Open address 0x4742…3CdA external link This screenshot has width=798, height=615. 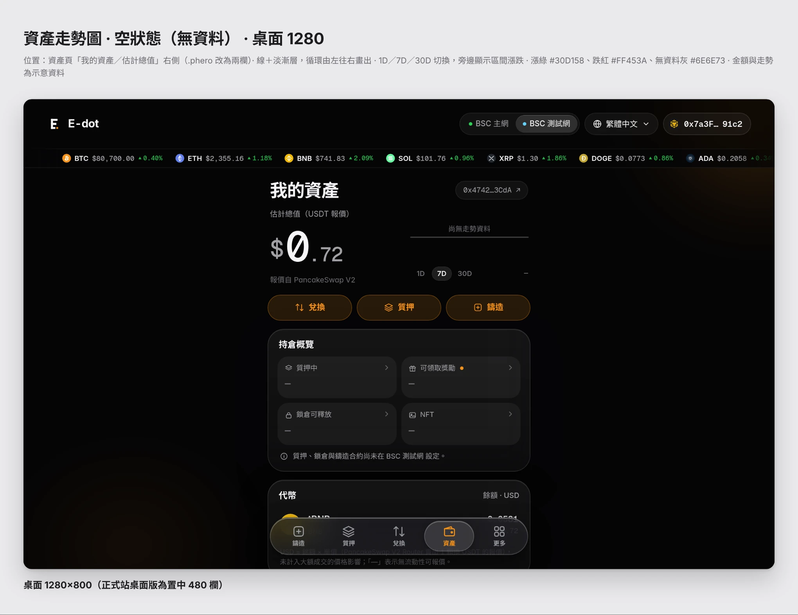point(492,190)
